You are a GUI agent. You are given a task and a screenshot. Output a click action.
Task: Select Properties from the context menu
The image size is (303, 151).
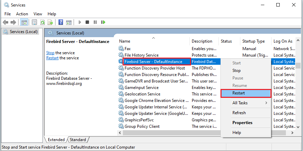pos(242,123)
